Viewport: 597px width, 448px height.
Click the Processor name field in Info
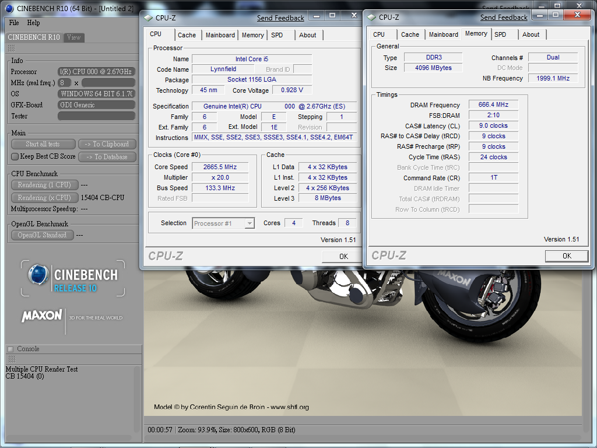(x=97, y=72)
